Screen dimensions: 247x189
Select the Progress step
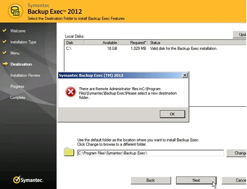(17, 87)
